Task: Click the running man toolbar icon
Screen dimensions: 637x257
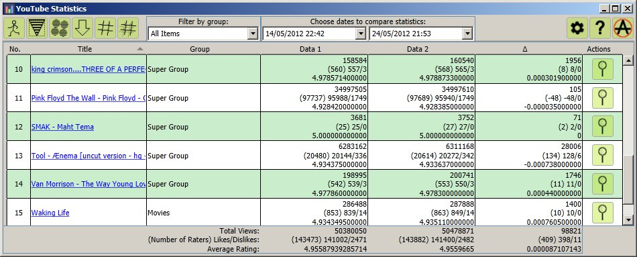Action: tap(14, 28)
